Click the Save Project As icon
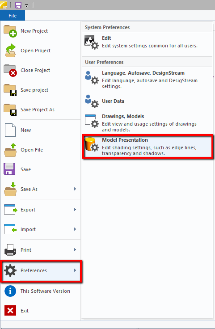The height and width of the screenshot is (329, 215). 10,110
